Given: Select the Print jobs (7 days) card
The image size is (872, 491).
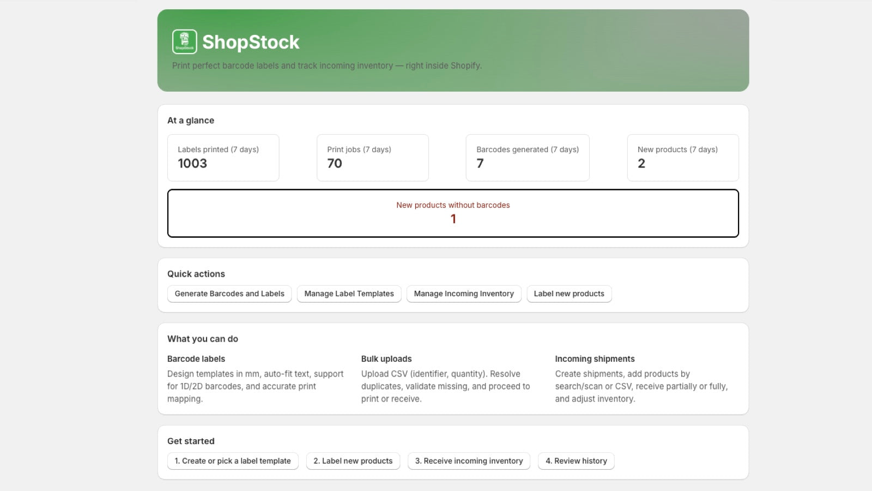Looking at the screenshot, I should pos(372,158).
